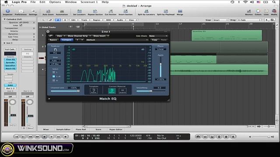Open the Drag mode dropdown
Image resolution: width=280 pixels, height=157 pixels.
(x=249, y=20)
